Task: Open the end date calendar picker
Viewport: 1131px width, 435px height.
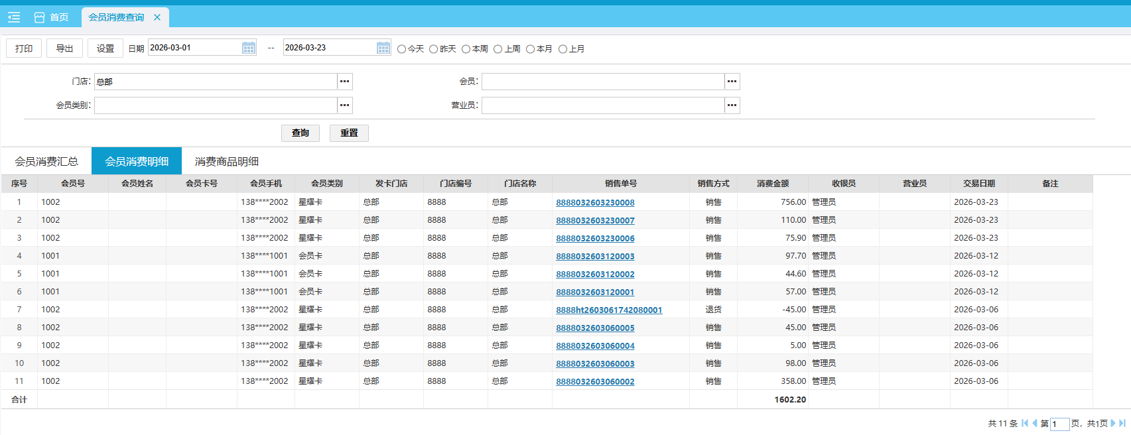Action: [383, 48]
